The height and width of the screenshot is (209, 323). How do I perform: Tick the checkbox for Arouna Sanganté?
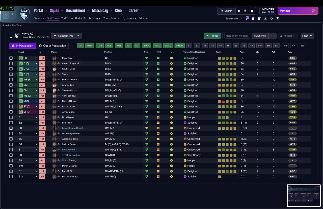(11, 63)
